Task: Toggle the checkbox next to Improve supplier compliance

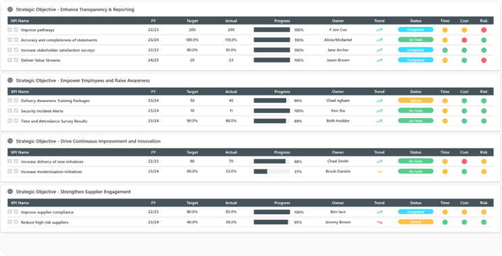Action: click(x=16, y=211)
